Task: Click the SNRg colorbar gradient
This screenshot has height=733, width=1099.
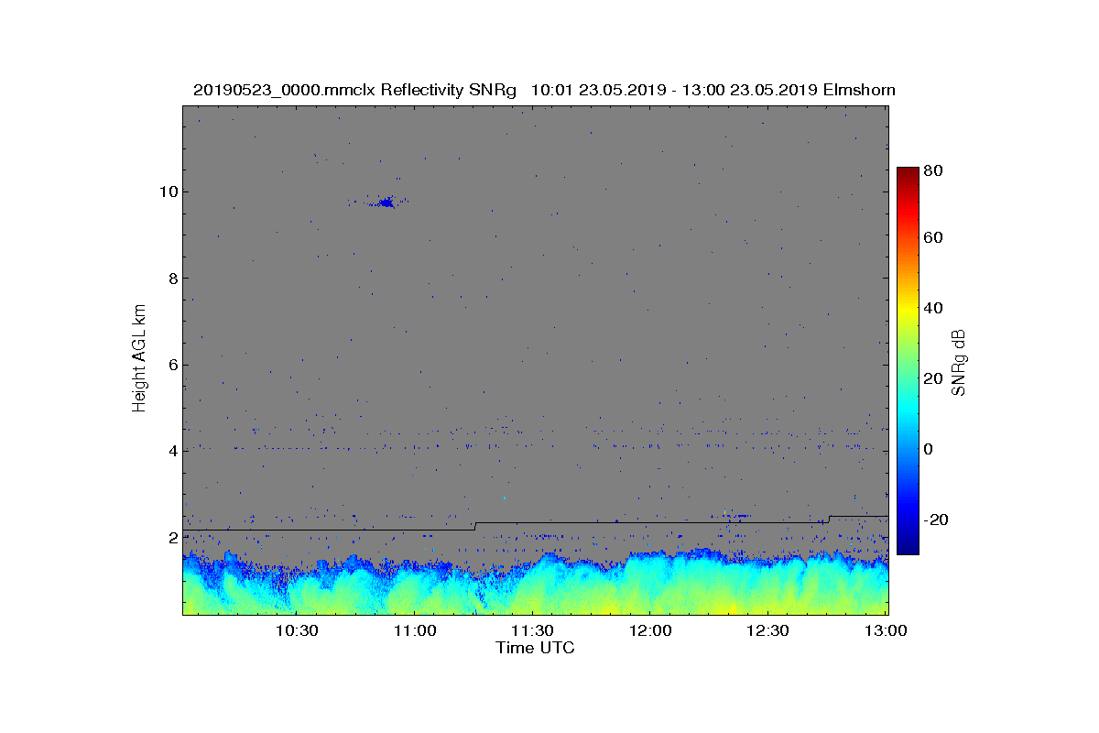Action: [908, 361]
